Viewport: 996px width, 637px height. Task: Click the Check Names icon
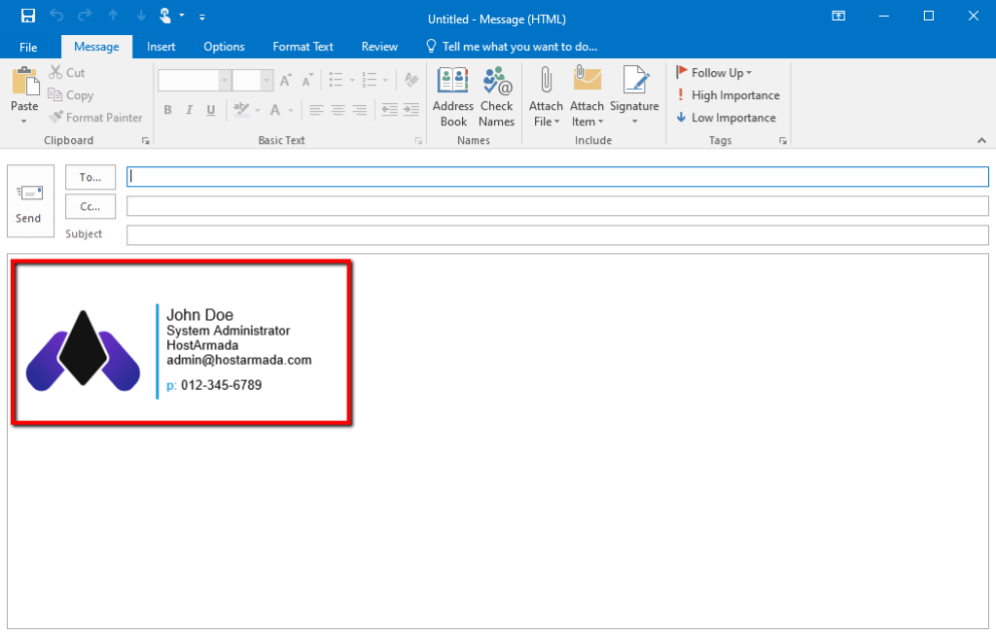click(496, 81)
